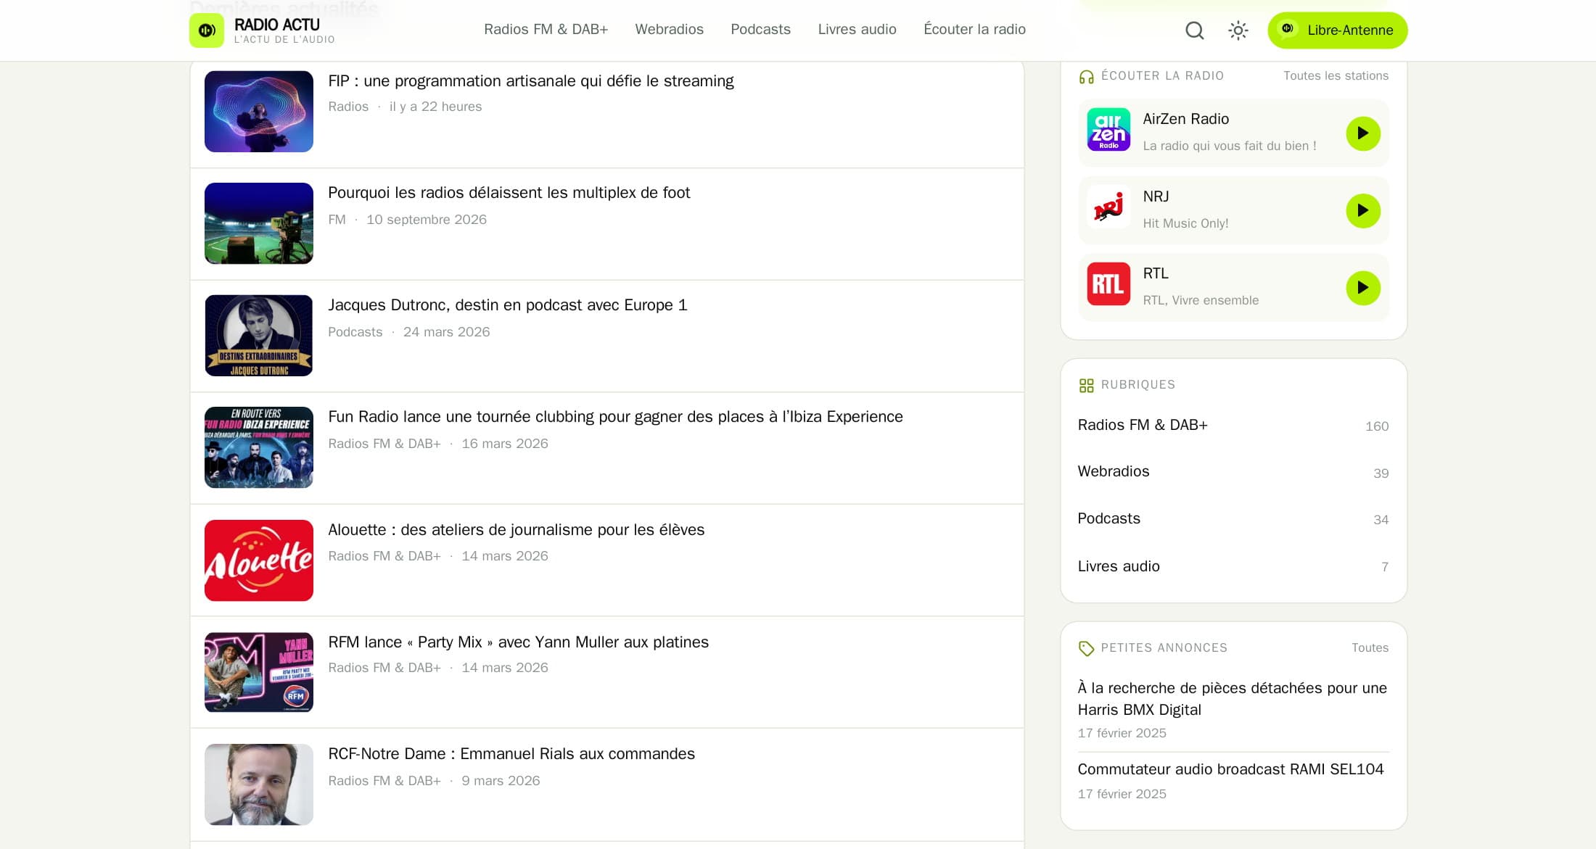1596x849 pixels.
Task: View all classifieds via Toutes link
Action: pyautogui.click(x=1370, y=648)
